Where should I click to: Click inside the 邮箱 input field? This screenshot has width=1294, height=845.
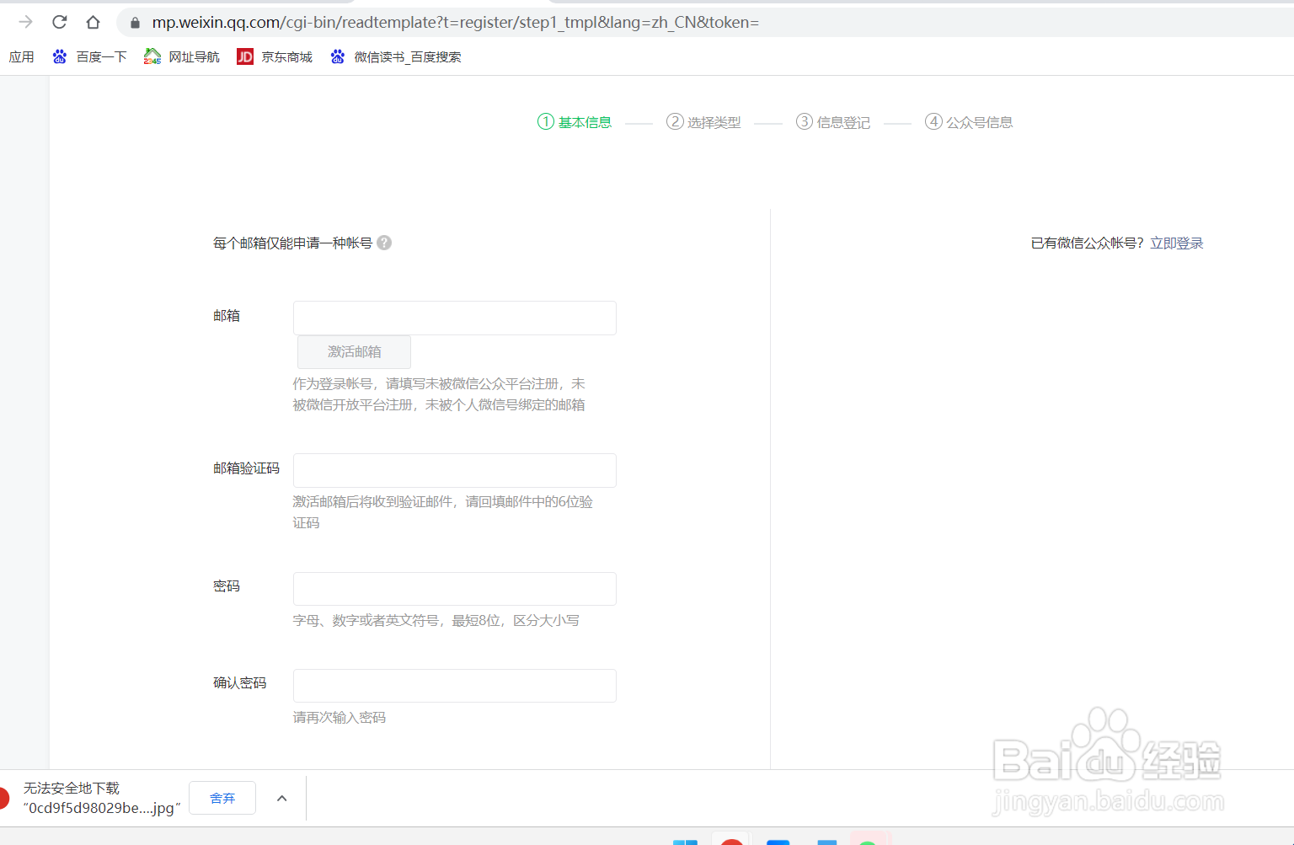click(454, 318)
